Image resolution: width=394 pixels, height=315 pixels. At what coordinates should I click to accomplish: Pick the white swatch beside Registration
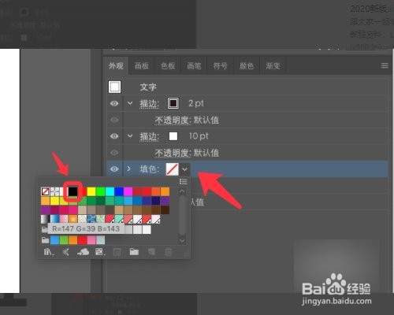(62, 191)
